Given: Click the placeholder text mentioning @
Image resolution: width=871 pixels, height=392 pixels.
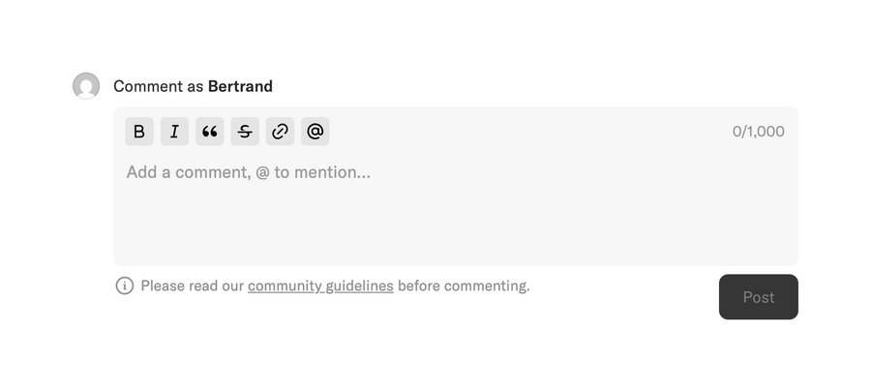Looking at the screenshot, I should [249, 172].
